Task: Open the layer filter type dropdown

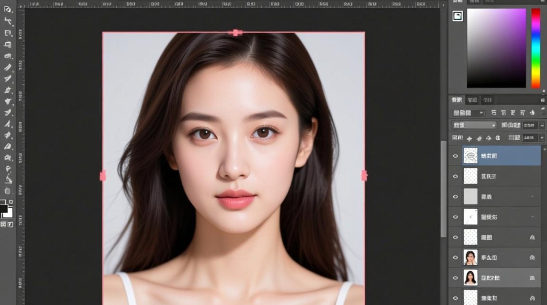Action: coord(468,113)
